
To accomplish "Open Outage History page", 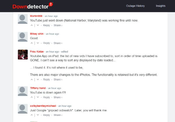I will coord(135,6).
